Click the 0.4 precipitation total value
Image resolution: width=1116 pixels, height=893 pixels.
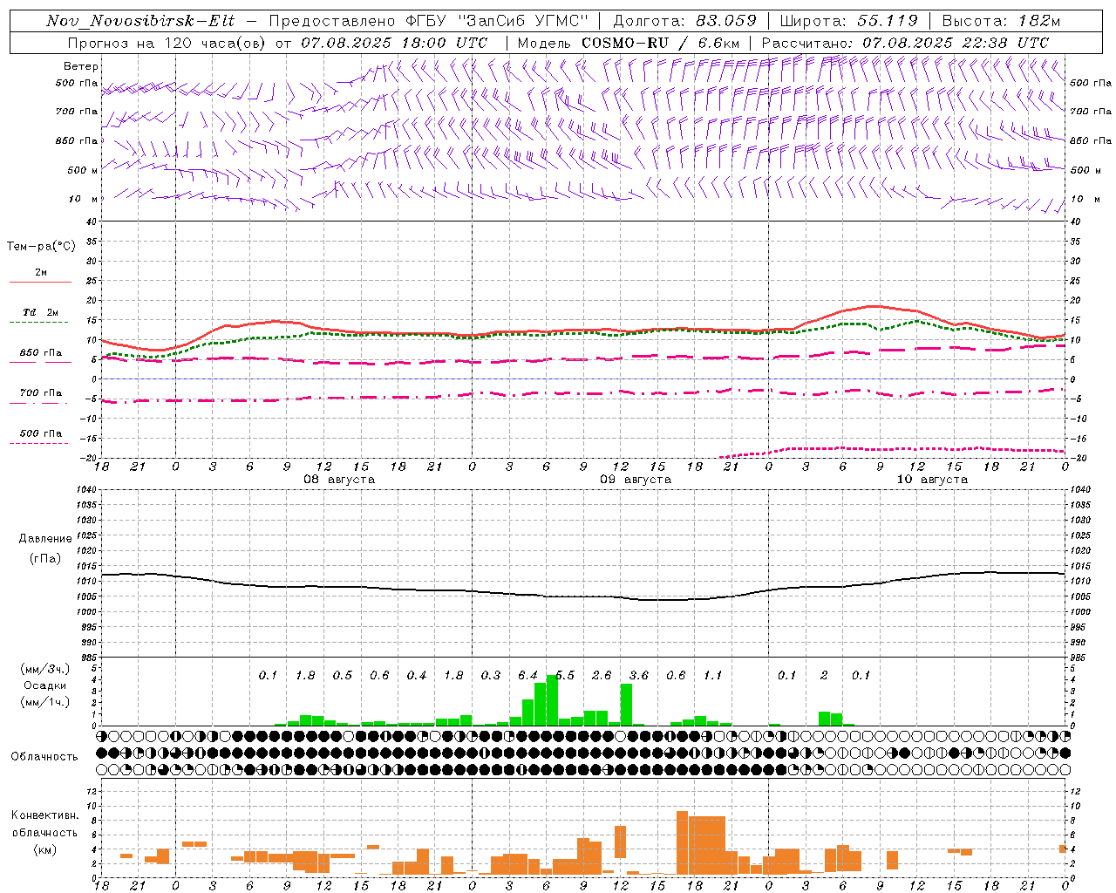point(417,676)
